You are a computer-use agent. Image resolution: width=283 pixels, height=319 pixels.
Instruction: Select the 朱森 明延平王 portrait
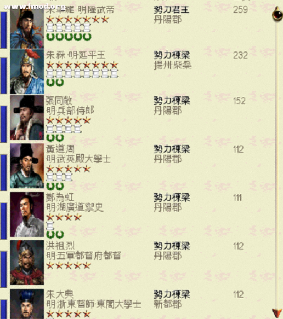[27, 72]
